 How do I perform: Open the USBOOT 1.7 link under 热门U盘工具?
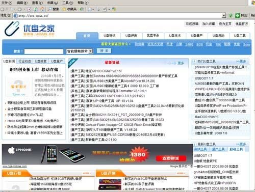[204, 78]
